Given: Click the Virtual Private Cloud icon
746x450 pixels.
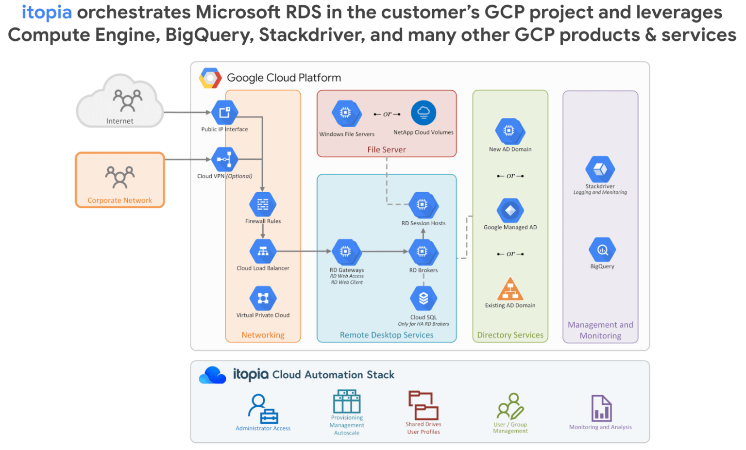Looking at the screenshot, I should coord(263,298).
